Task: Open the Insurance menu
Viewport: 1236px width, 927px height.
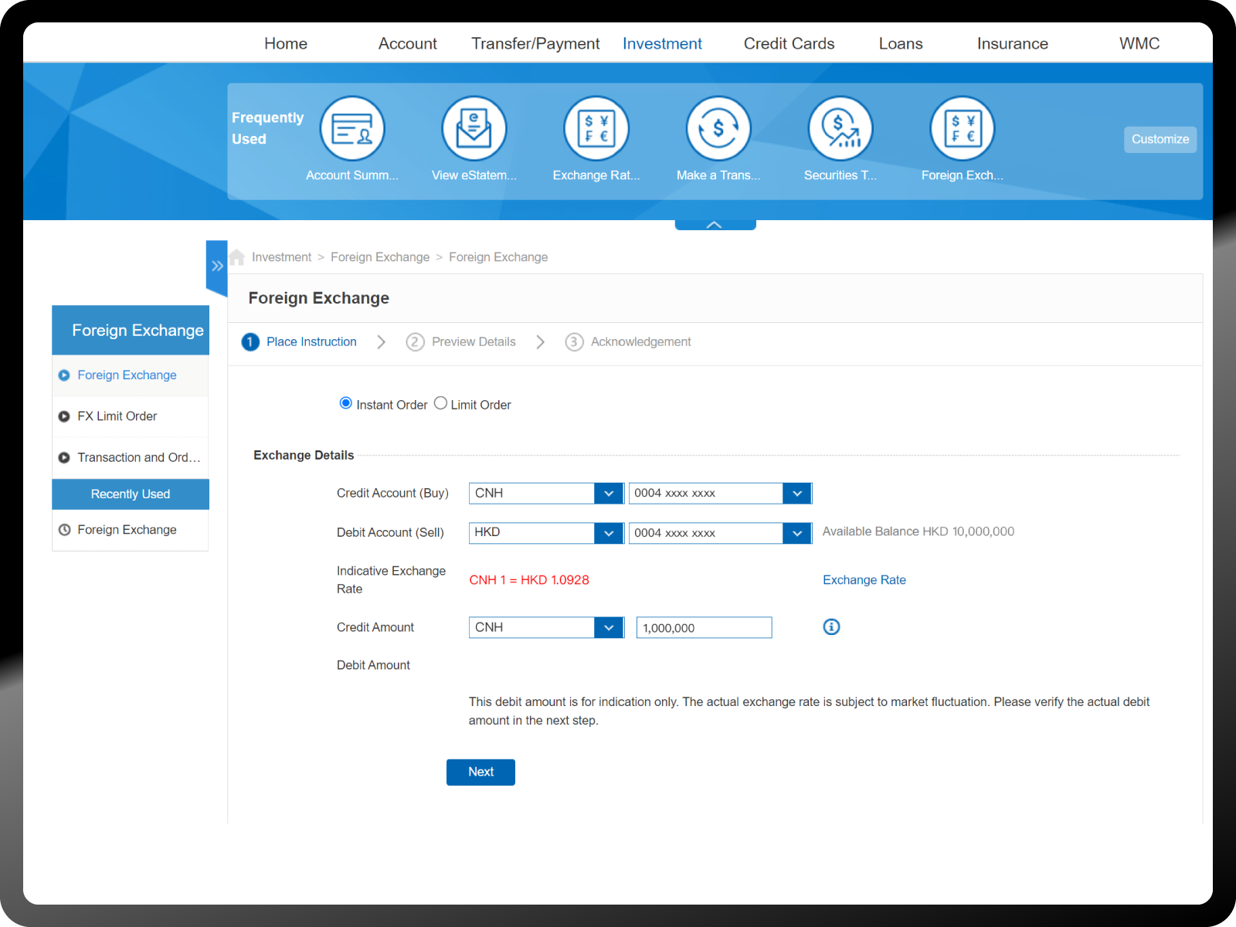Action: 1013,44
